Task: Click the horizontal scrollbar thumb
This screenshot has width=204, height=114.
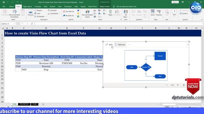Action: pos(169,104)
